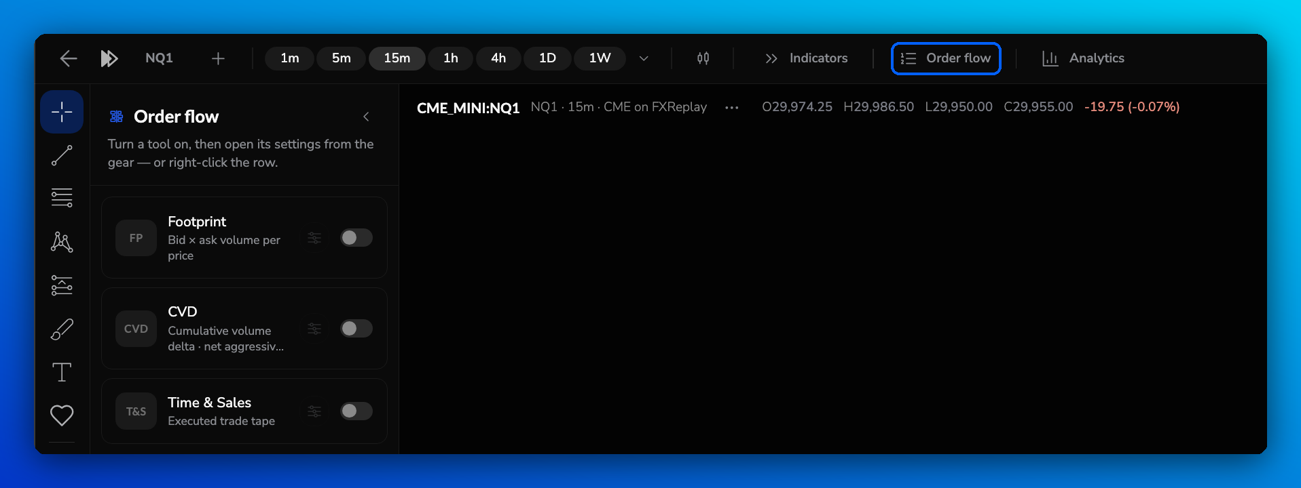Click the Time & Sales card title
This screenshot has width=1301, height=488.
[x=209, y=403]
